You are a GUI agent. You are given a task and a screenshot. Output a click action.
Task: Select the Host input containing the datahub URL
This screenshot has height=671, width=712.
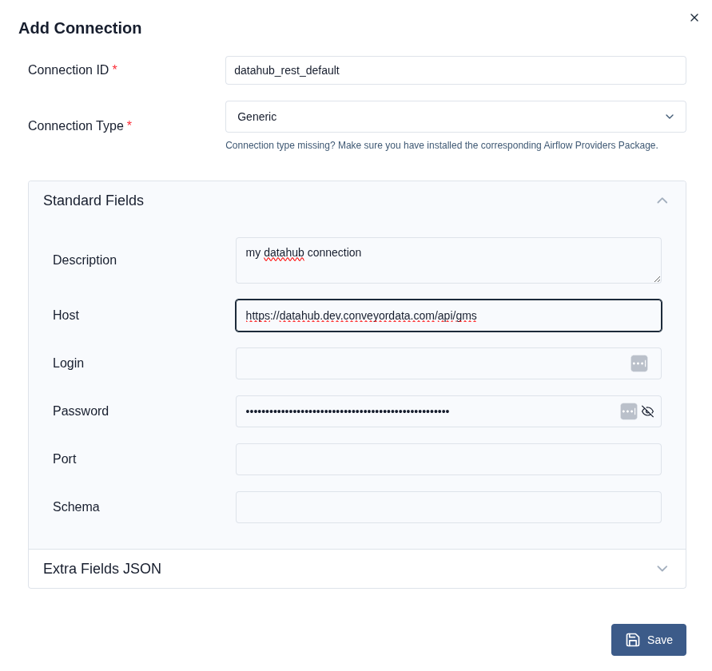click(x=448, y=316)
